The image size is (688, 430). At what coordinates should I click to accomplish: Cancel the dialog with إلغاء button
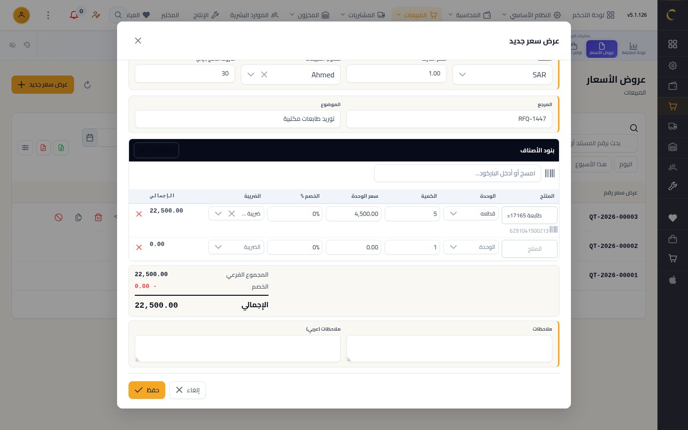pos(187,390)
